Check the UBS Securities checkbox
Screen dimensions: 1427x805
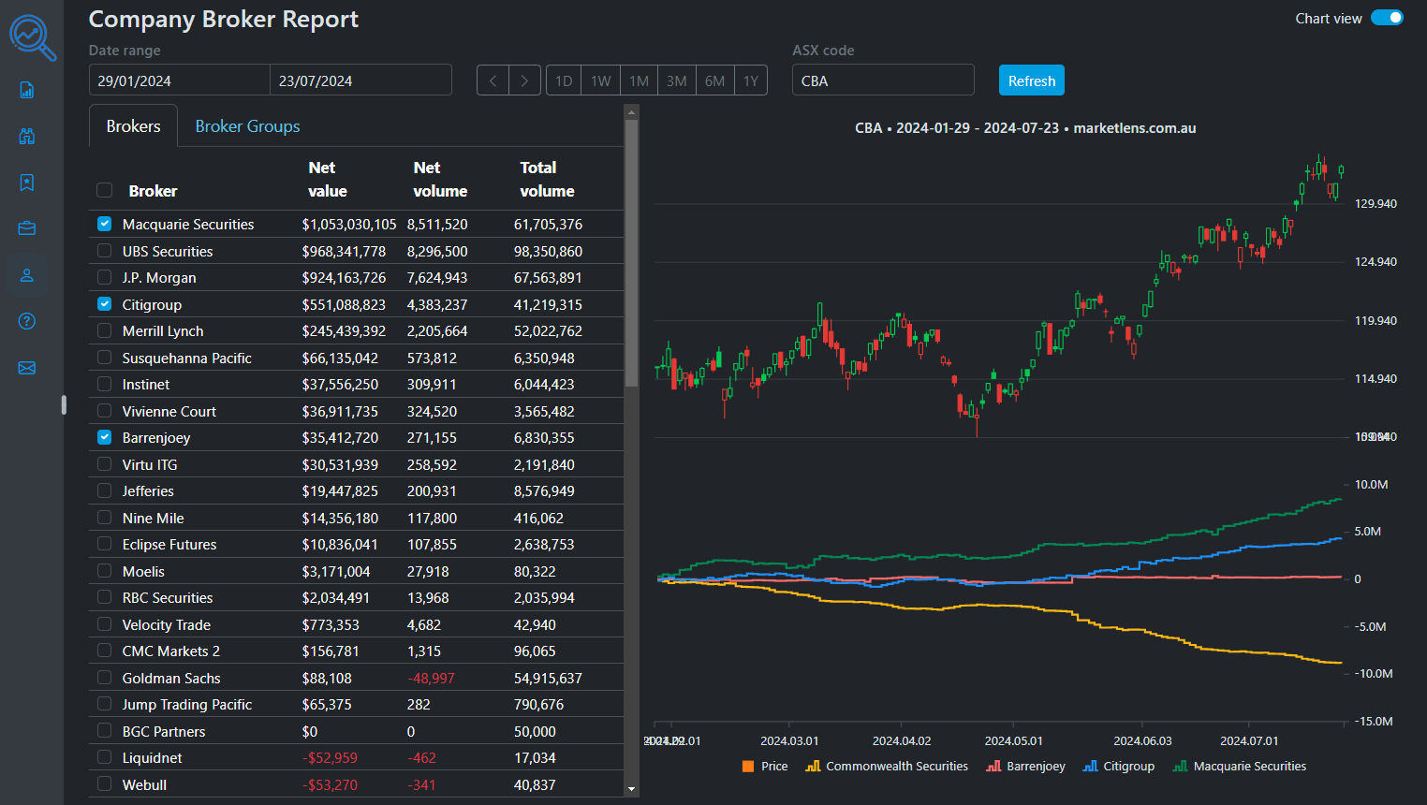[104, 251]
